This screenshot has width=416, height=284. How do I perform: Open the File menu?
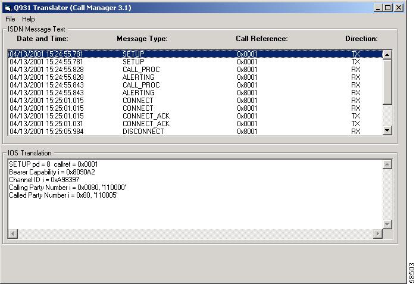(x=10, y=19)
